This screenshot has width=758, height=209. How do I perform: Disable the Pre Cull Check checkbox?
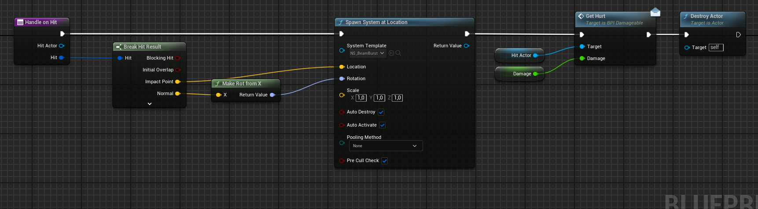click(385, 161)
